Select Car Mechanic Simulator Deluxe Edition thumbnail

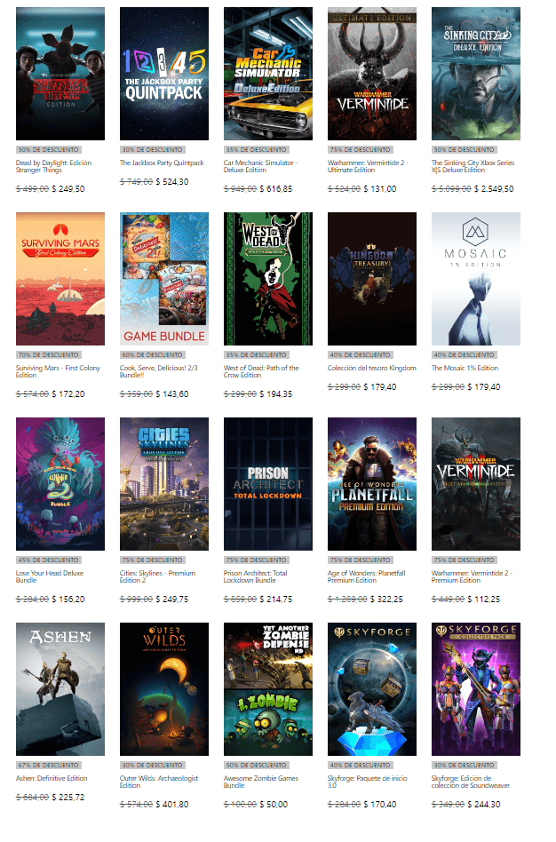(x=268, y=74)
